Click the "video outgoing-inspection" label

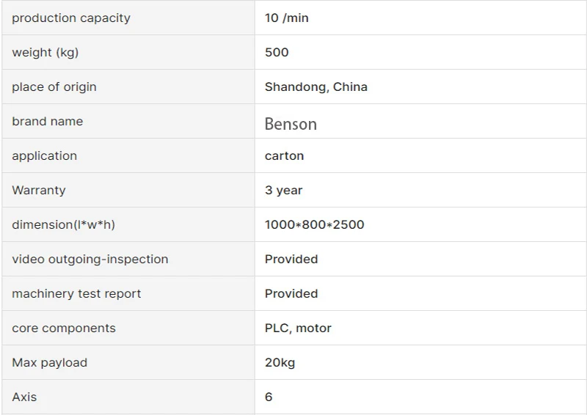pos(90,259)
